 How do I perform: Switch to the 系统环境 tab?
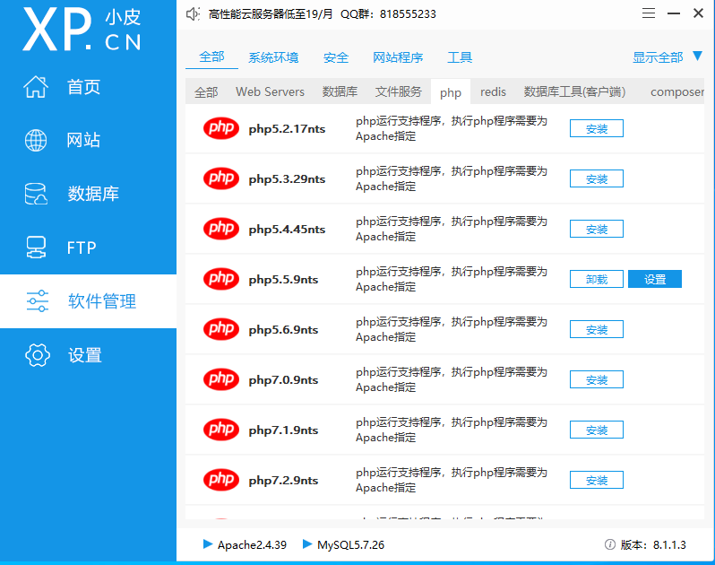[273, 57]
